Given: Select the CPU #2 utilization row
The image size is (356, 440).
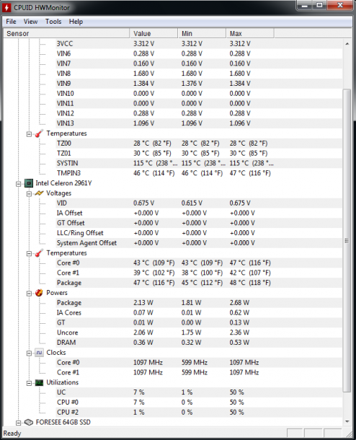Looking at the screenshot, I should [x=199, y=413].
